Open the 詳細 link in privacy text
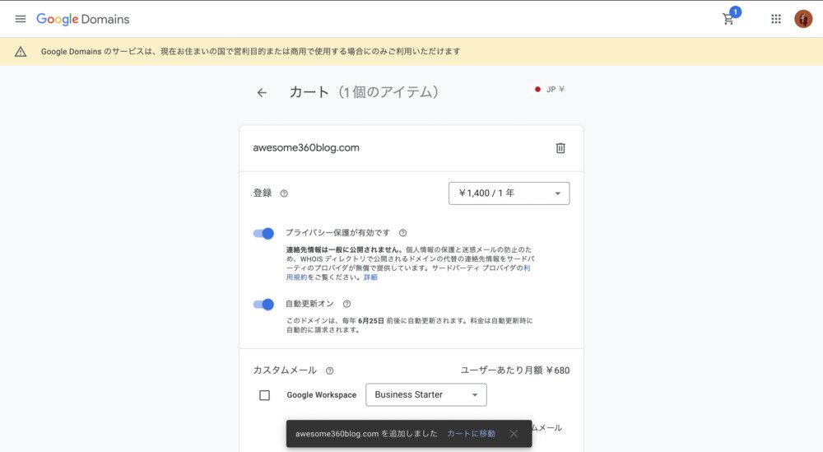Image resolution: width=823 pixels, height=452 pixels. click(x=370, y=277)
